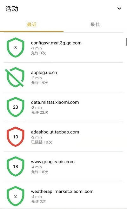Open applog.uc.cn domain entry
127x209 pixels.
[x=63, y=77]
